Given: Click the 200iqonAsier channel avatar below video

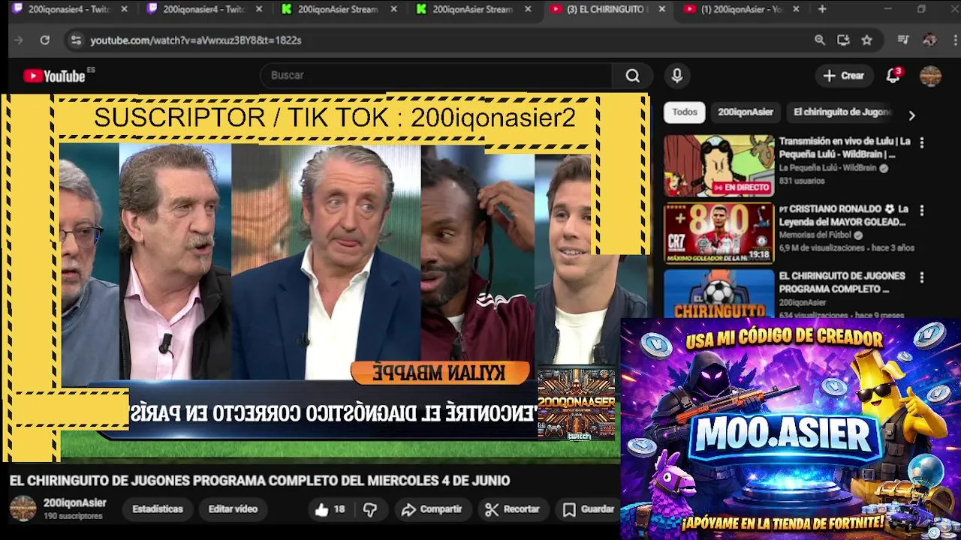Looking at the screenshot, I should pos(23,508).
